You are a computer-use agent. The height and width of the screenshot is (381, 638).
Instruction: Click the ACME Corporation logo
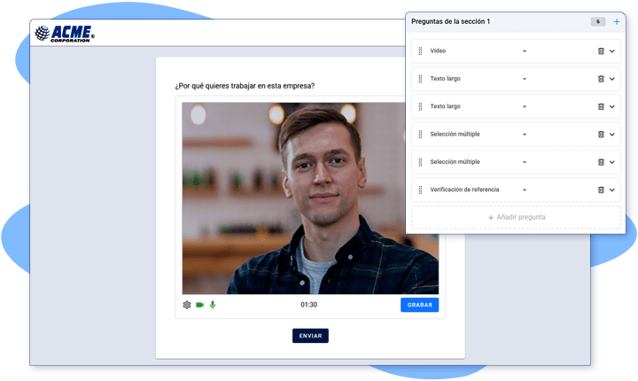pyautogui.click(x=64, y=34)
